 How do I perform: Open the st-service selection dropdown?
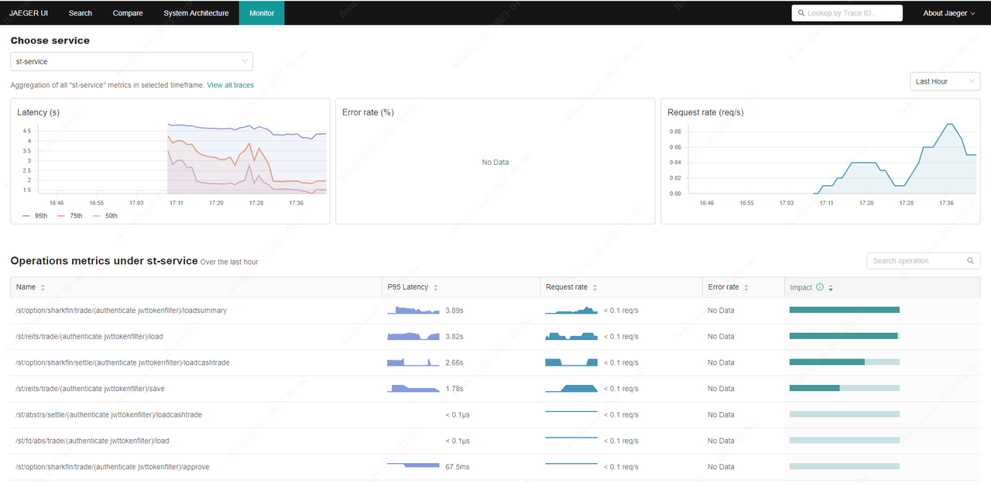pyautogui.click(x=132, y=61)
